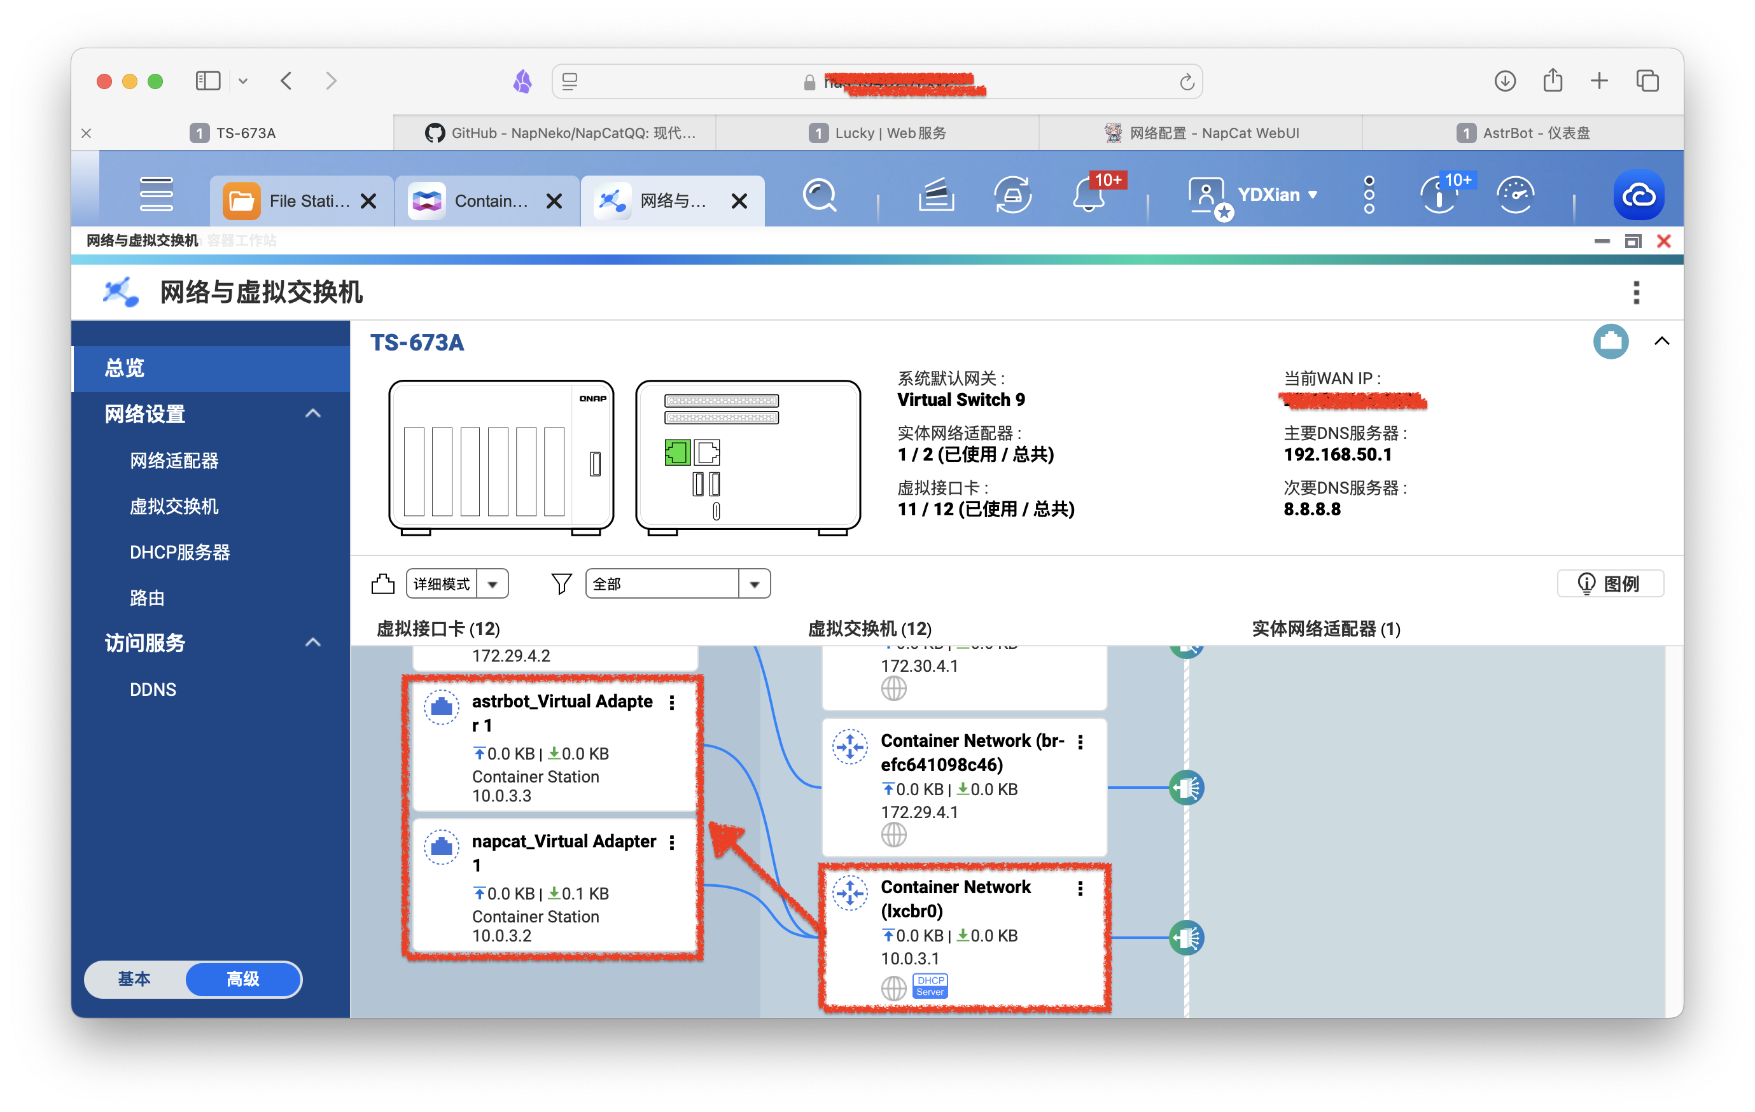The width and height of the screenshot is (1755, 1112).
Task: Open napcat_Virtual Adapter 1 options menu
Action: (672, 842)
